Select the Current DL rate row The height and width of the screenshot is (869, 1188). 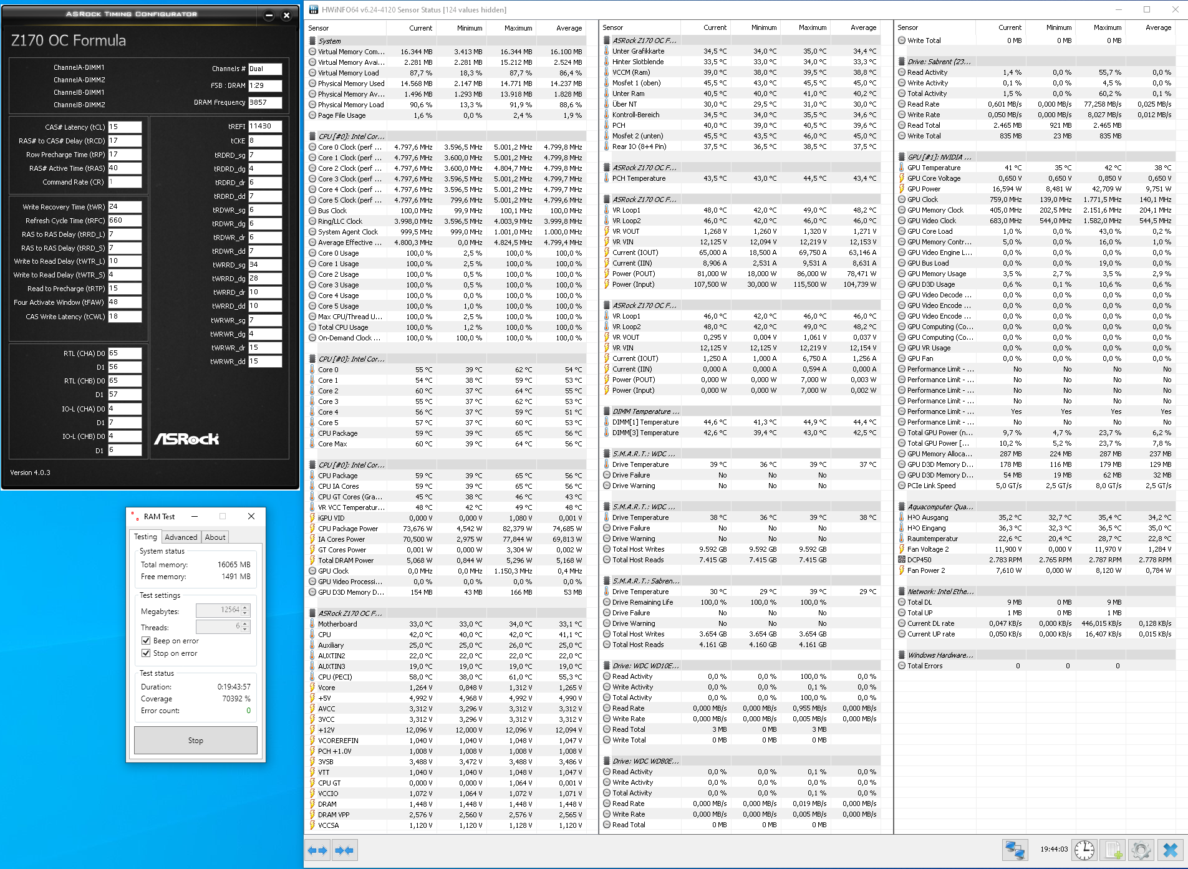tap(1036, 623)
